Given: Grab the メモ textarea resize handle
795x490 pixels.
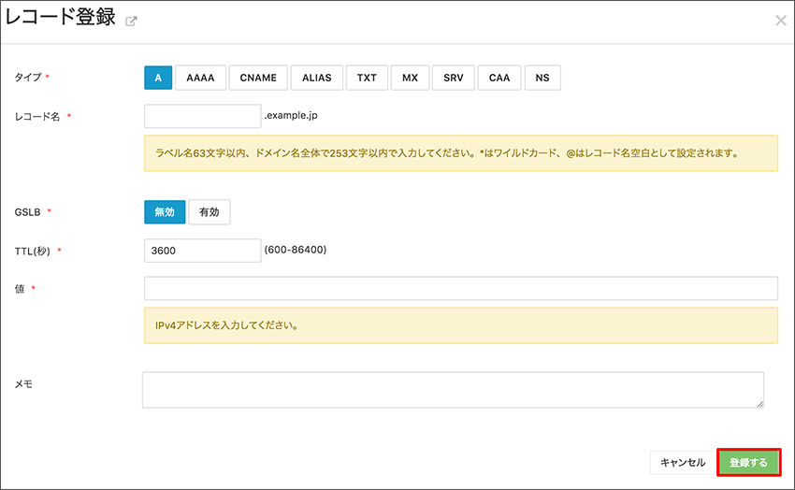Looking at the screenshot, I should pos(760,404).
